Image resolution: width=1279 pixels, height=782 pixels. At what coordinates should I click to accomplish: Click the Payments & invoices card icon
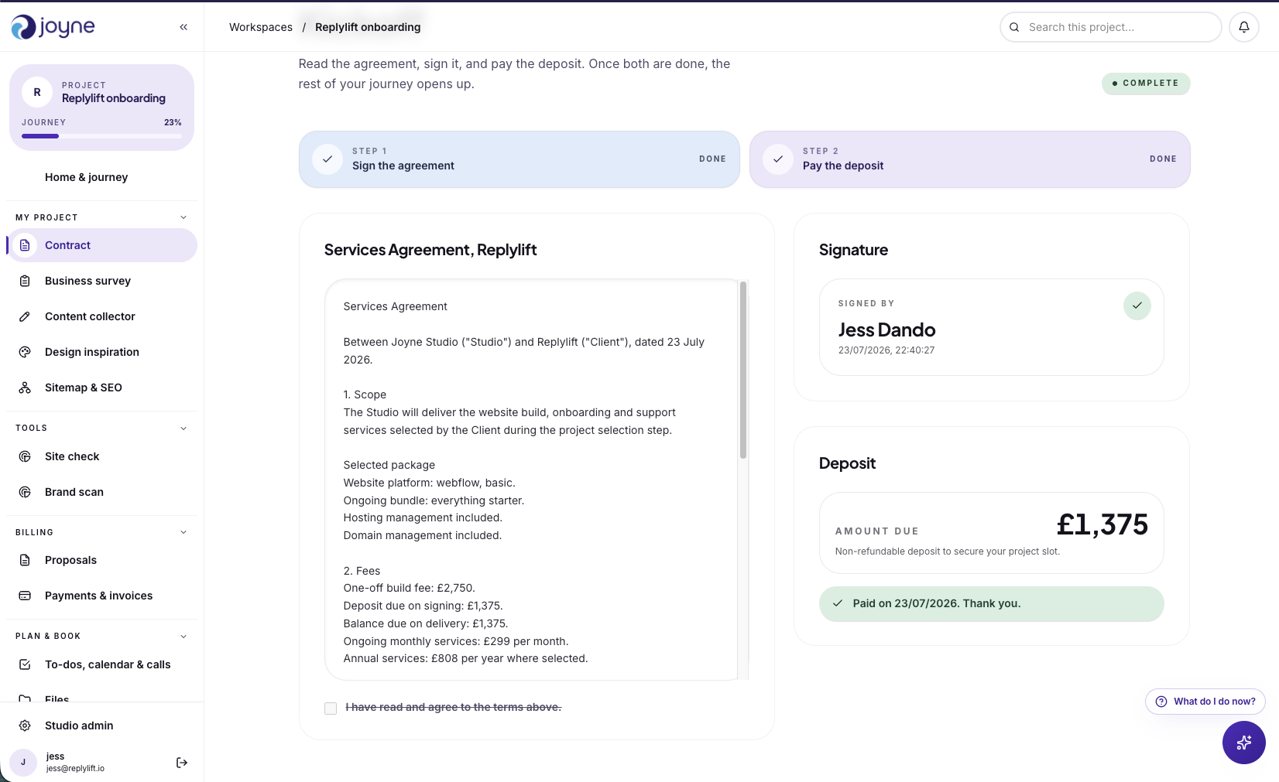25,596
